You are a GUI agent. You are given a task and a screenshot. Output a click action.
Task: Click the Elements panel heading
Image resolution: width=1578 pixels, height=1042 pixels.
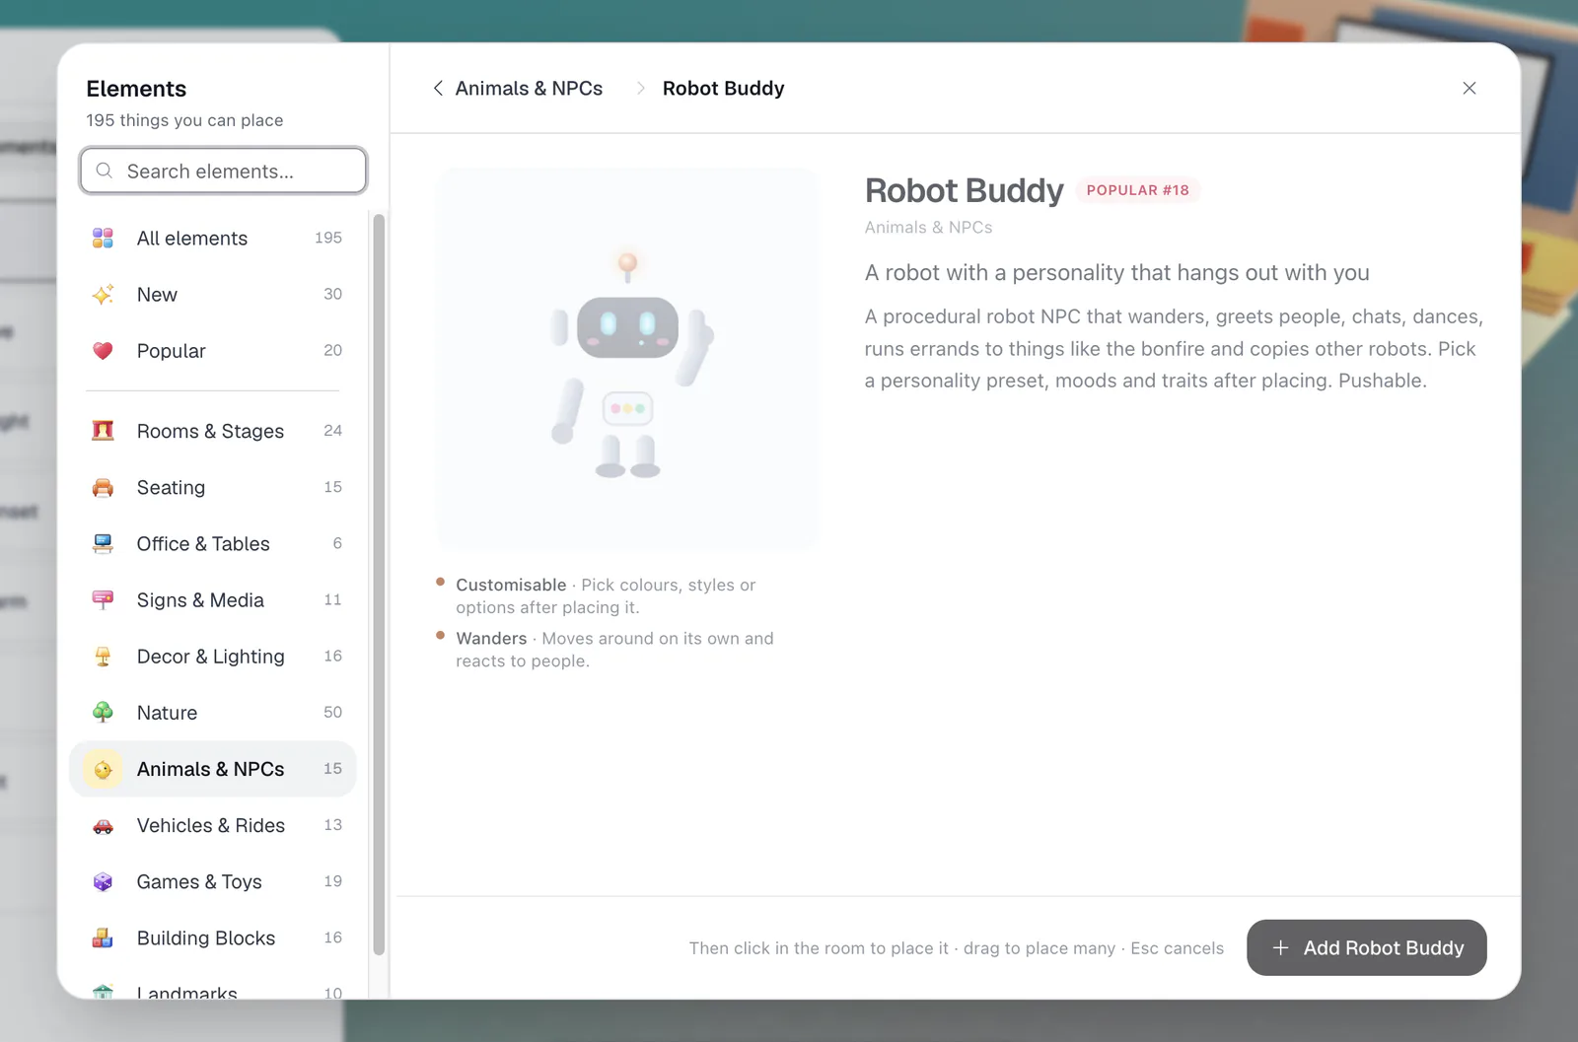click(x=136, y=89)
